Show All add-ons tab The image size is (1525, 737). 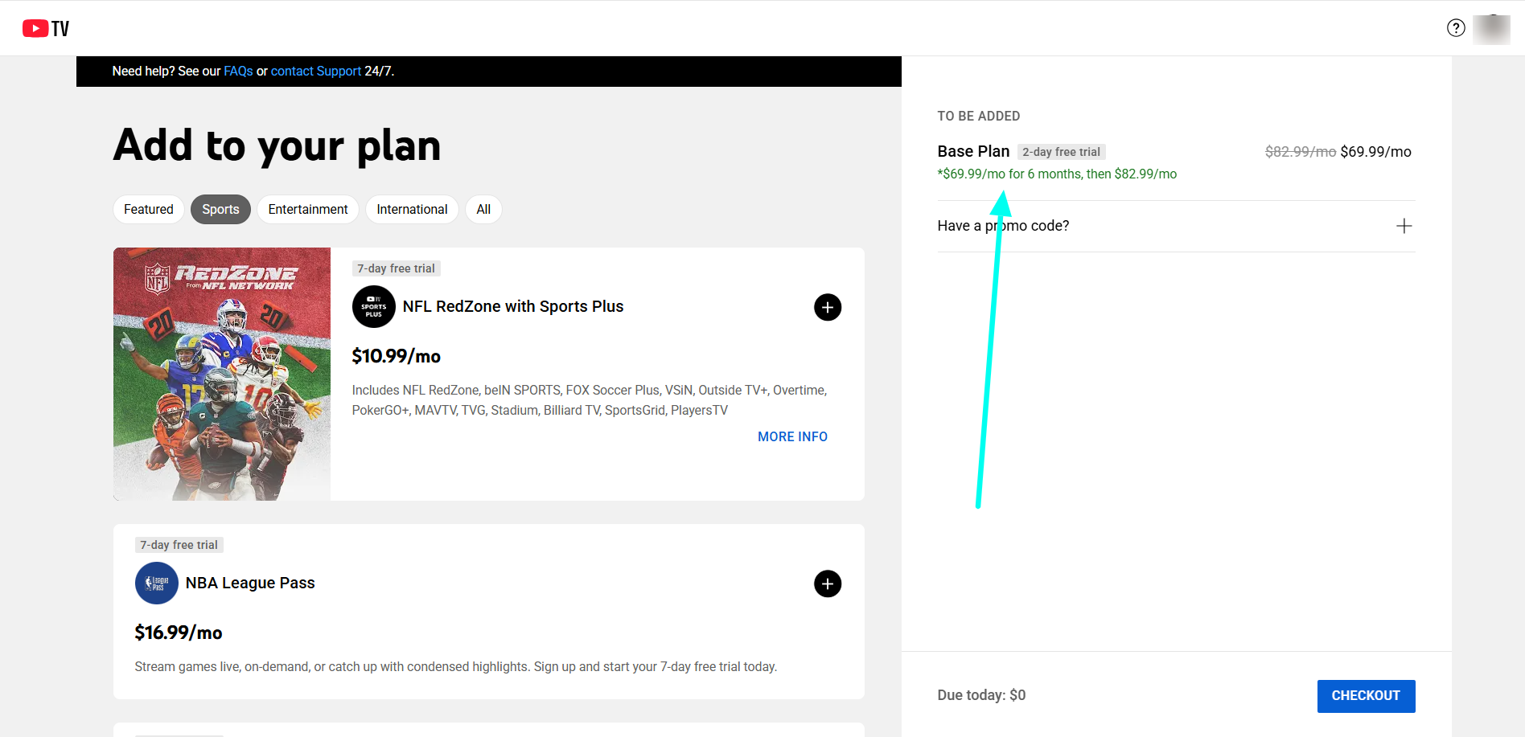click(x=483, y=210)
